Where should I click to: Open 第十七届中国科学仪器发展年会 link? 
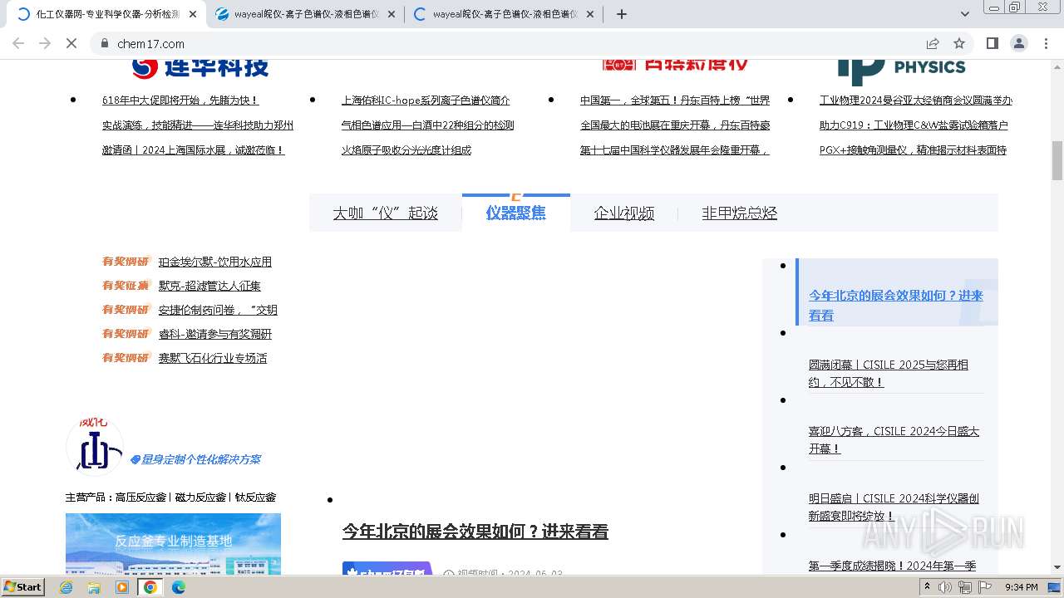point(675,150)
